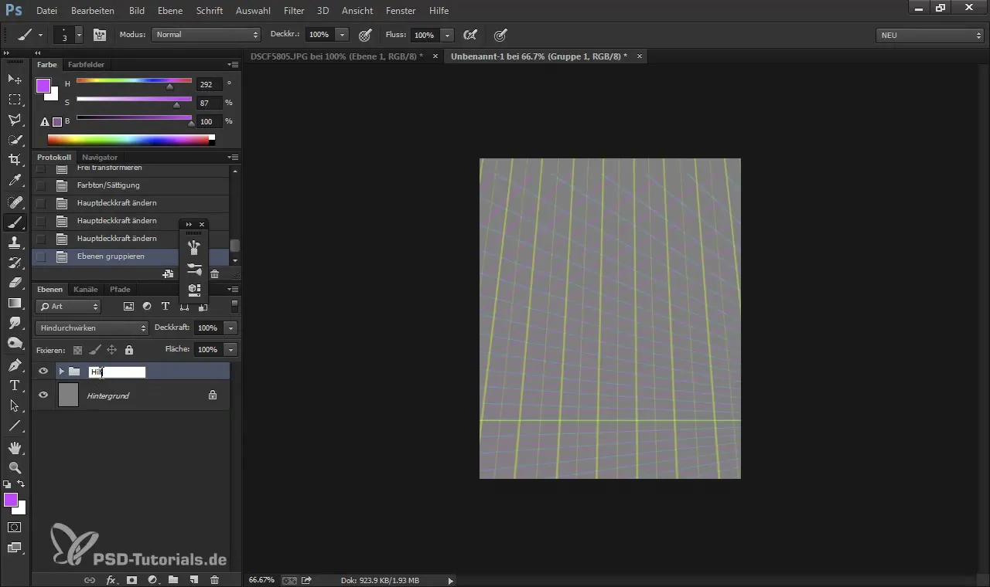
Task: Select the Polygonal Lasso tool
Action: (15, 120)
